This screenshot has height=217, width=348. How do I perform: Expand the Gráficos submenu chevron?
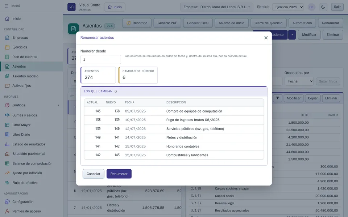pos(58,105)
